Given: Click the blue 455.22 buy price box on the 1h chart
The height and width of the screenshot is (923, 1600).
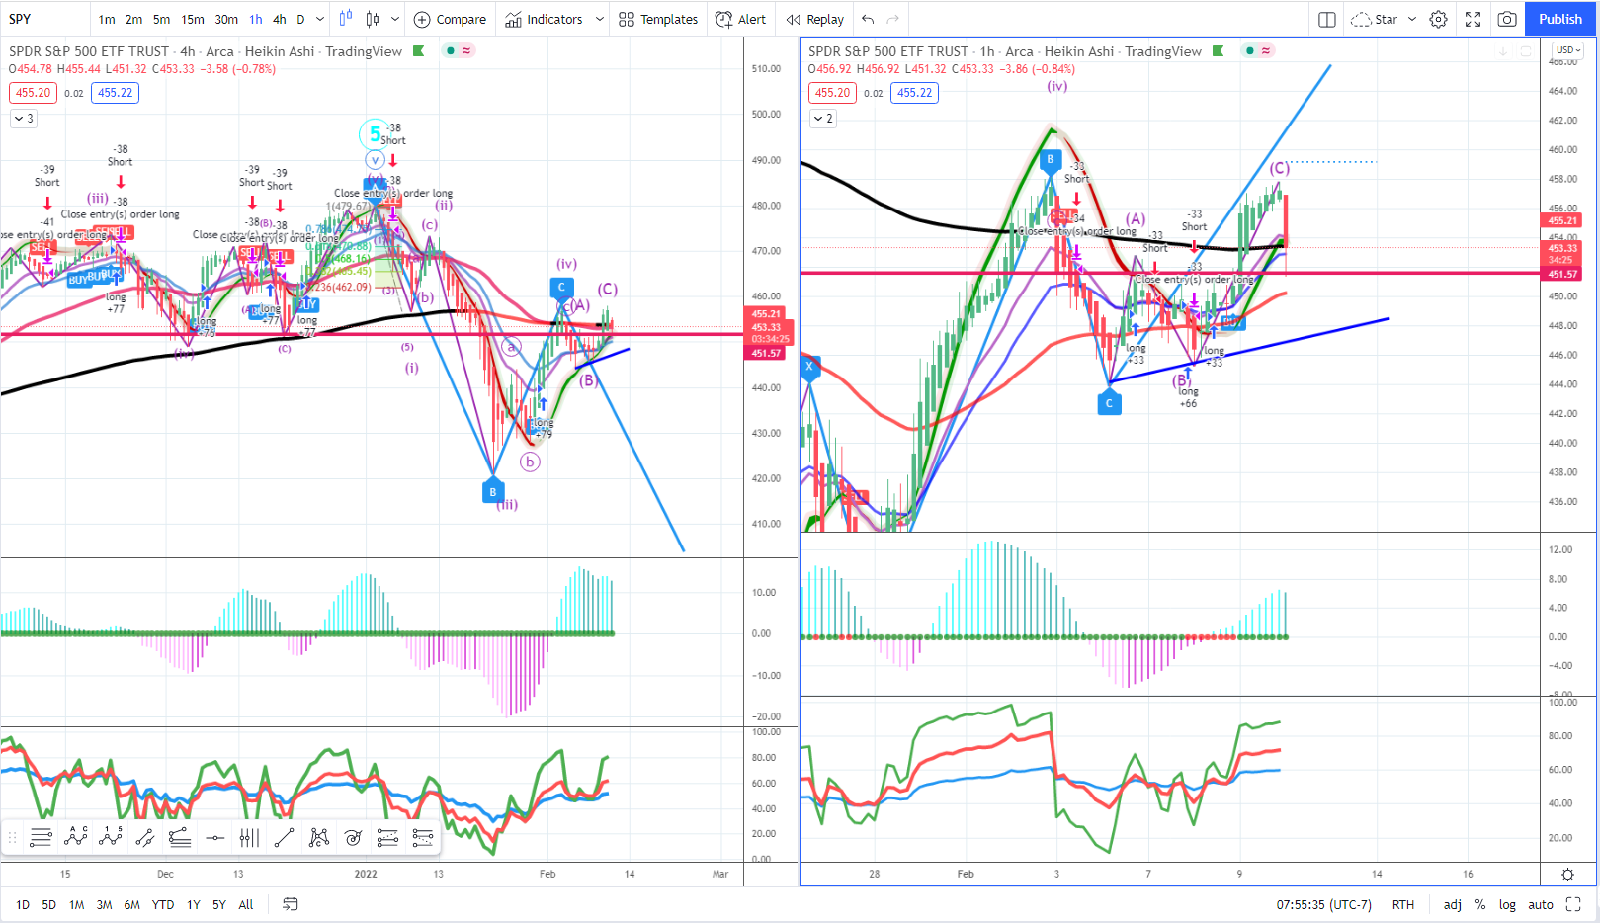Looking at the screenshot, I should coord(914,93).
